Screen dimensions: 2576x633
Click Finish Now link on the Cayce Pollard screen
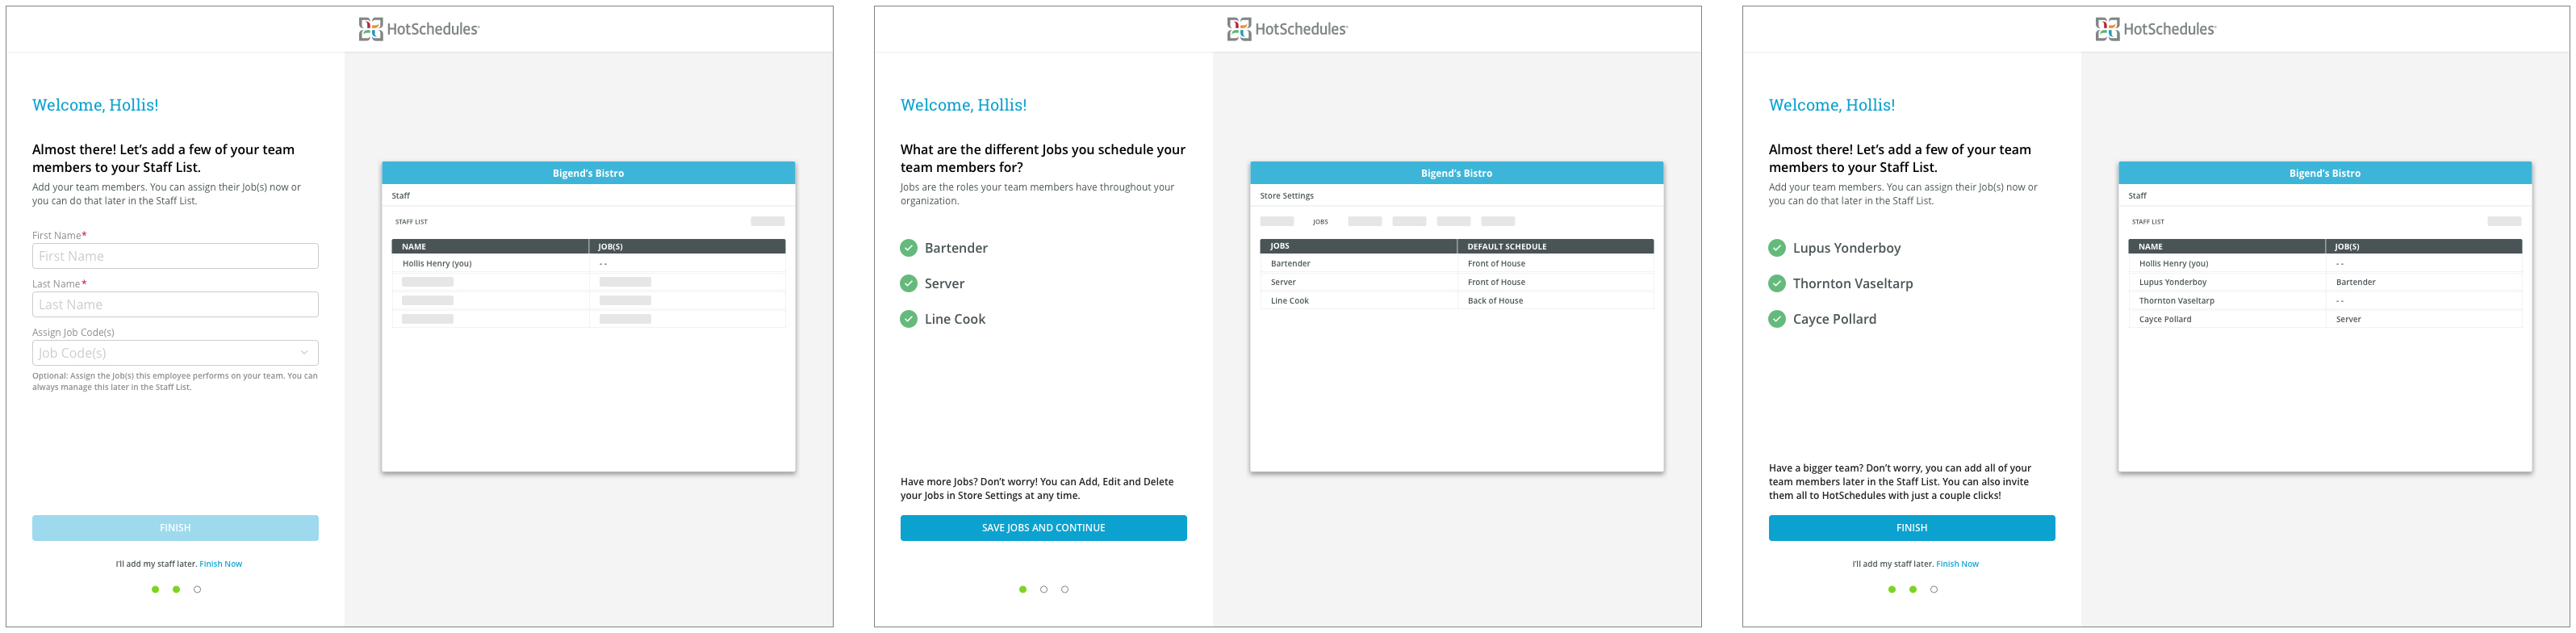pos(1957,564)
